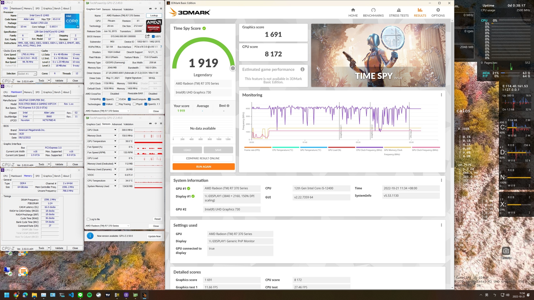Open Monitoring panel three-dot menu
This screenshot has height=300, width=534.
(441, 95)
